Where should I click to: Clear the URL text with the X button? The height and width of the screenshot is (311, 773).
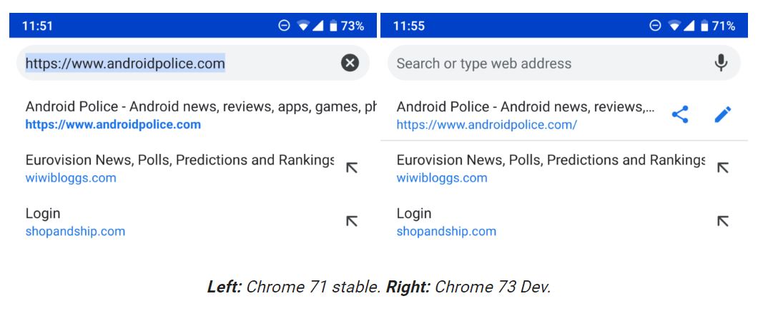click(x=350, y=63)
